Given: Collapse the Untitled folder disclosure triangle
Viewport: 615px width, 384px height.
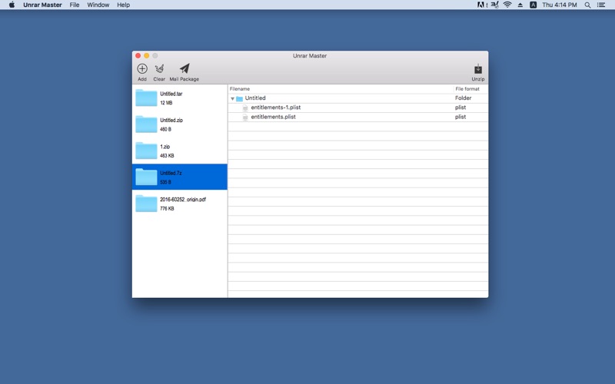Looking at the screenshot, I should click(233, 99).
